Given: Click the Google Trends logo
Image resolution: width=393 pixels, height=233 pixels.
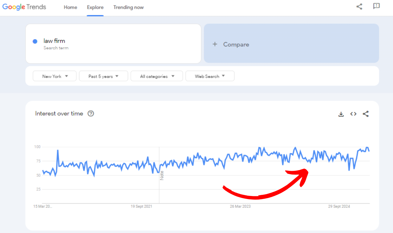Looking at the screenshot, I should [24, 7].
